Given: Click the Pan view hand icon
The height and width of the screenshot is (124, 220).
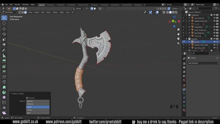Looking at the screenshot, I should coord(178,34).
